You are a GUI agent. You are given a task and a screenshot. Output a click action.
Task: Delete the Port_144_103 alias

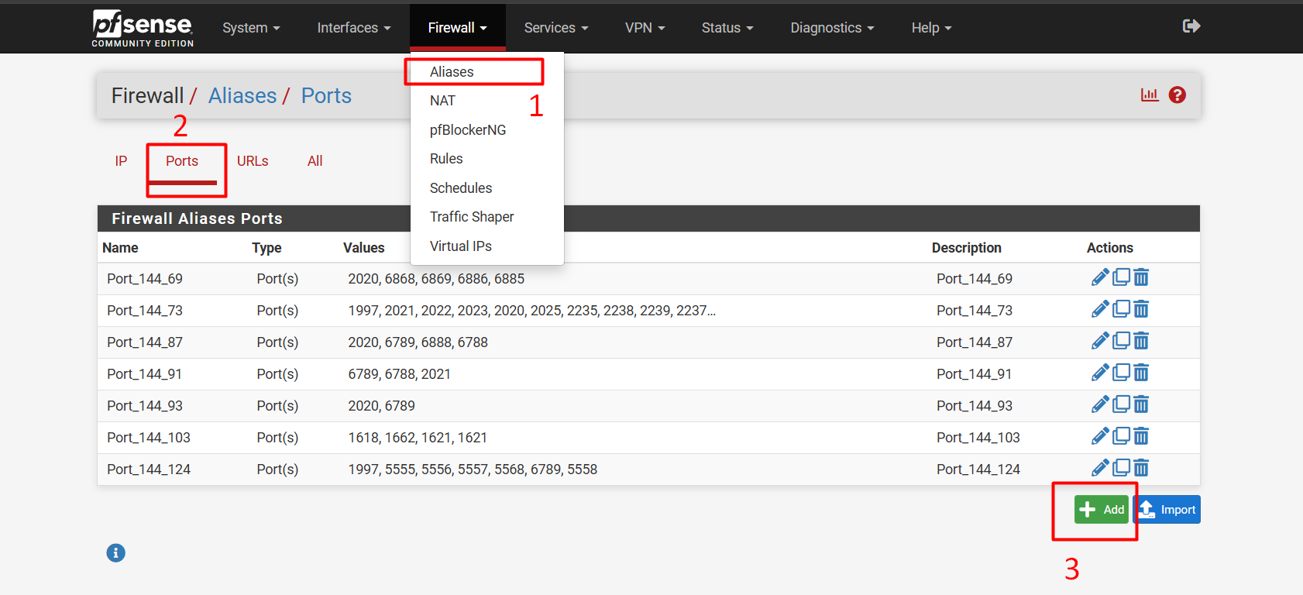pos(1141,437)
